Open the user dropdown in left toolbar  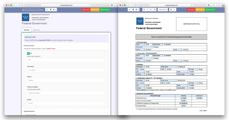click(54, 10)
